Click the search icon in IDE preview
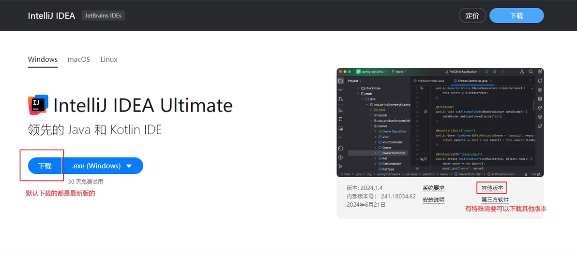 coord(531,71)
